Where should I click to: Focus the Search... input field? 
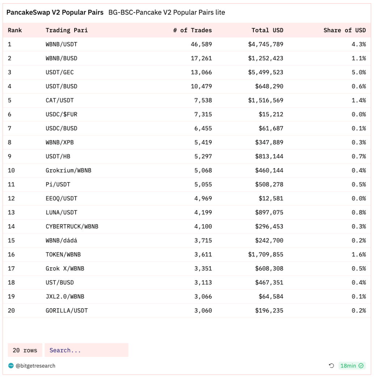[86, 350]
